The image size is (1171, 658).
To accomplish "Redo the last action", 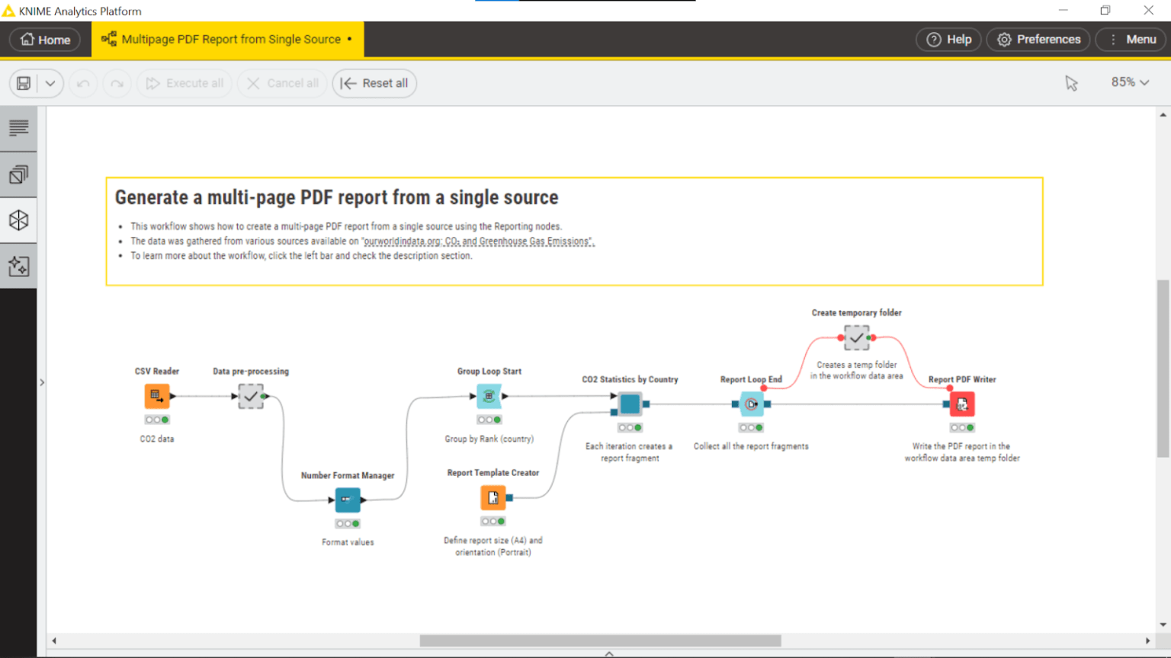I will coord(117,83).
